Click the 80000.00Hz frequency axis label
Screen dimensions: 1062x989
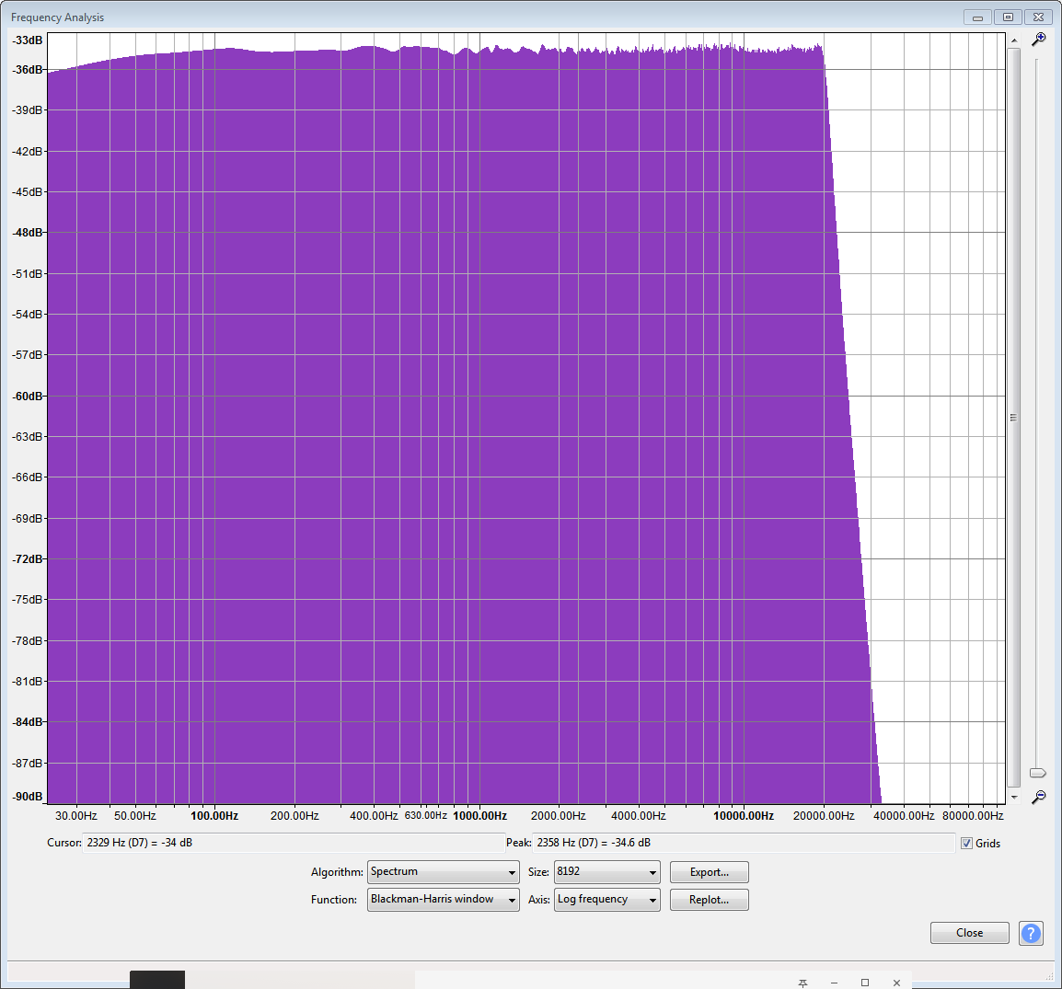click(973, 816)
